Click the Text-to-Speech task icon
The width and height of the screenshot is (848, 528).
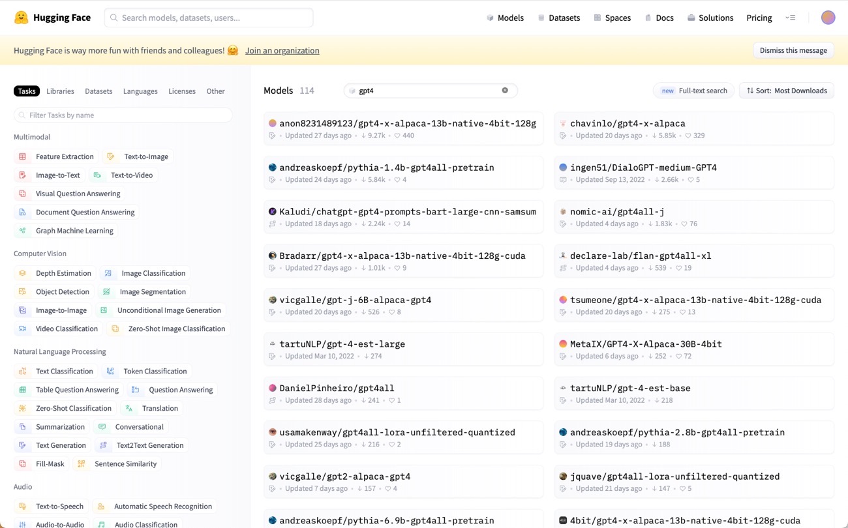pyautogui.click(x=23, y=506)
